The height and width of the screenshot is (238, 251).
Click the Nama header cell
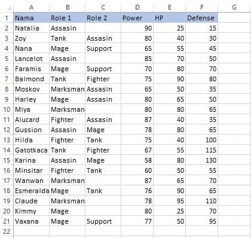(31, 18)
